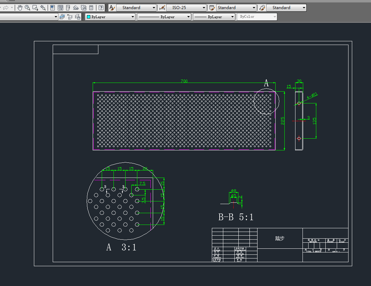
Task: Open the Redo history dropdown arrow
Action: (x=12, y=8)
